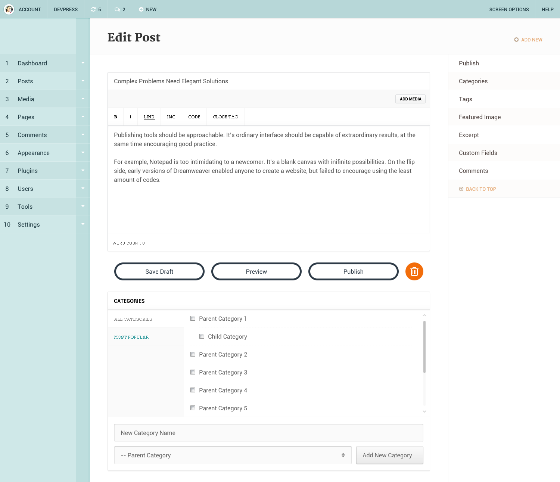
Task: Check the Parent Category 3 checkbox
Action: tap(193, 372)
